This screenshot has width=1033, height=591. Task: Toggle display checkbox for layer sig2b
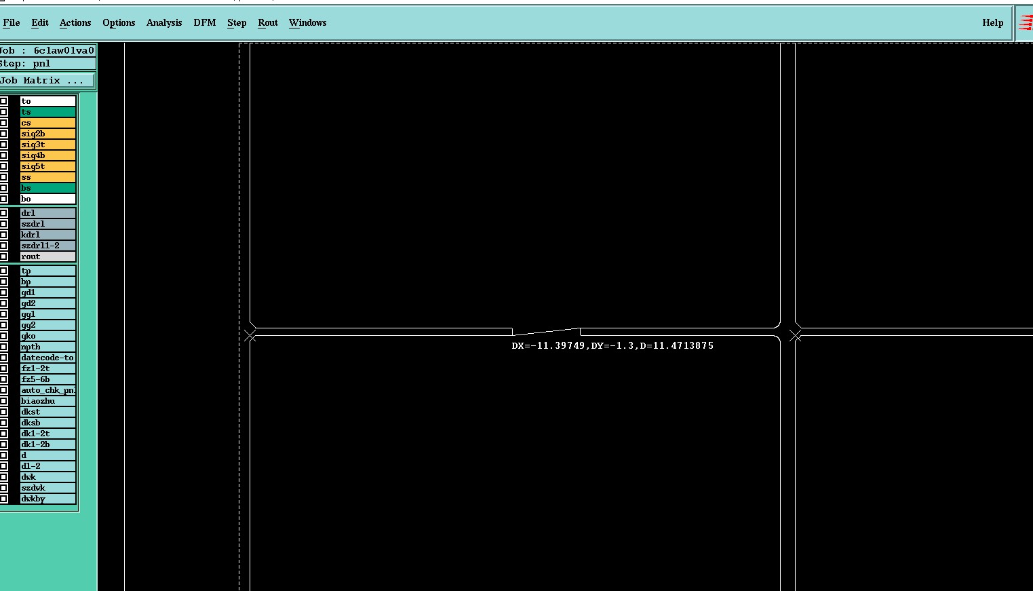click(4, 134)
